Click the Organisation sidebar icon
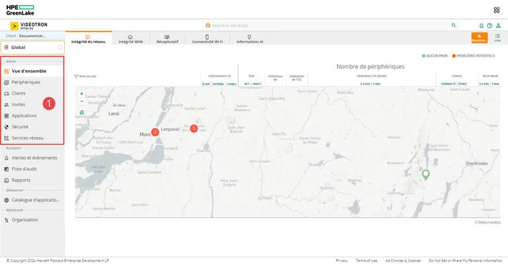 tap(6, 220)
